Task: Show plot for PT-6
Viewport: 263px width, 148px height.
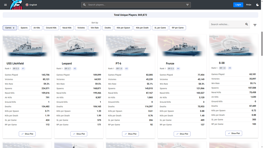Action: pyautogui.click(x=130, y=134)
